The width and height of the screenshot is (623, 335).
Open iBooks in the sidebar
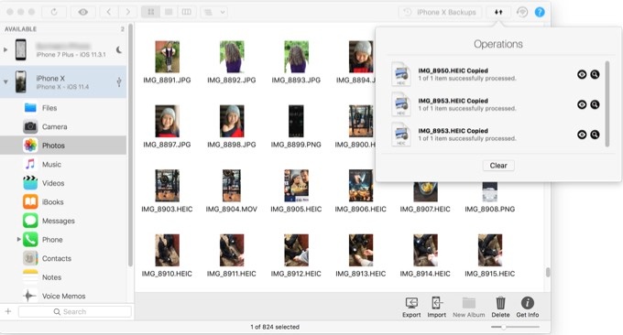point(63,201)
